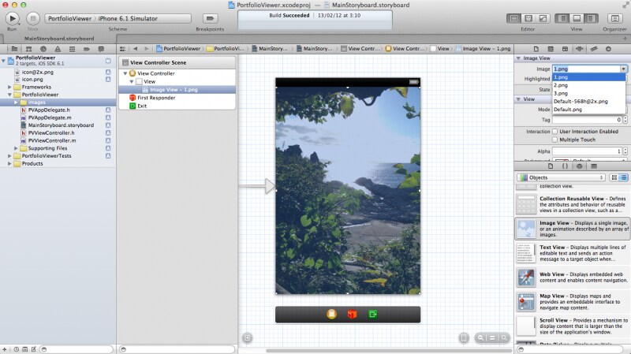631x354 pixels.
Task: Select the Standard editor icon
Action: point(514,18)
